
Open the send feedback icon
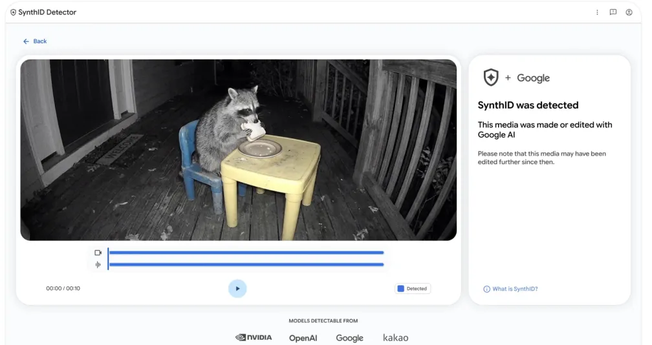(x=613, y=12)
